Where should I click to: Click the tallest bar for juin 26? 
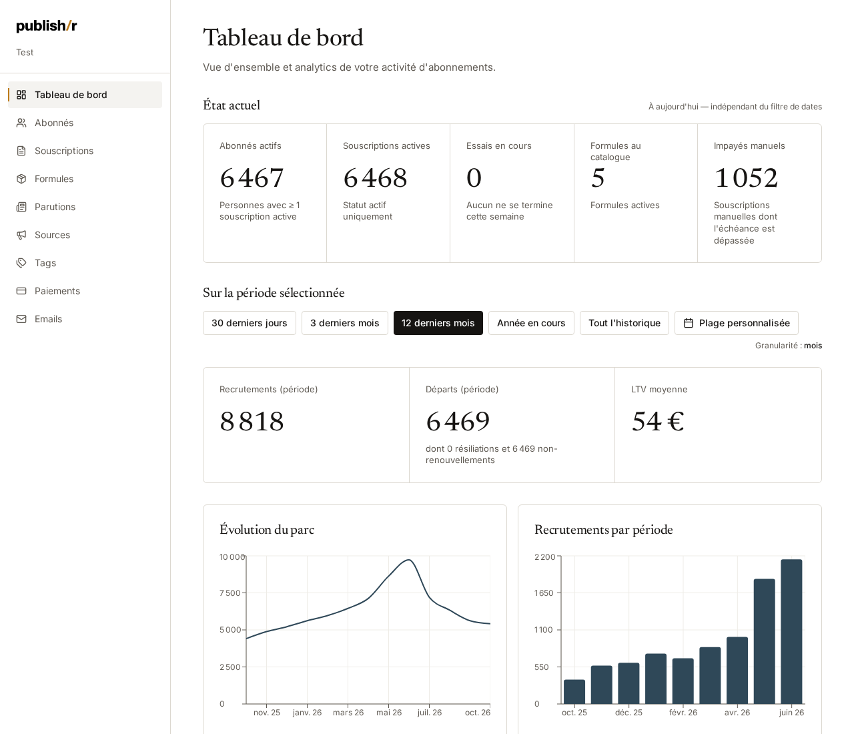791,632
